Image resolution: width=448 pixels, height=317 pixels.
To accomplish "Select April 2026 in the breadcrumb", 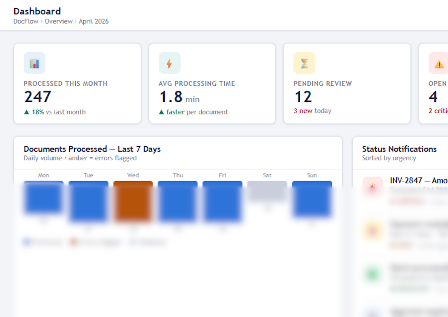I will 94,21.
